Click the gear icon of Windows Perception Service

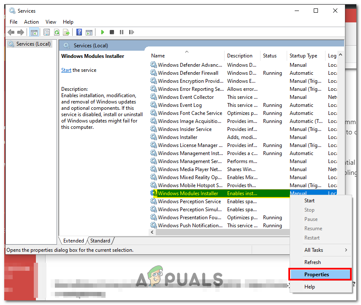click(154, 201)
